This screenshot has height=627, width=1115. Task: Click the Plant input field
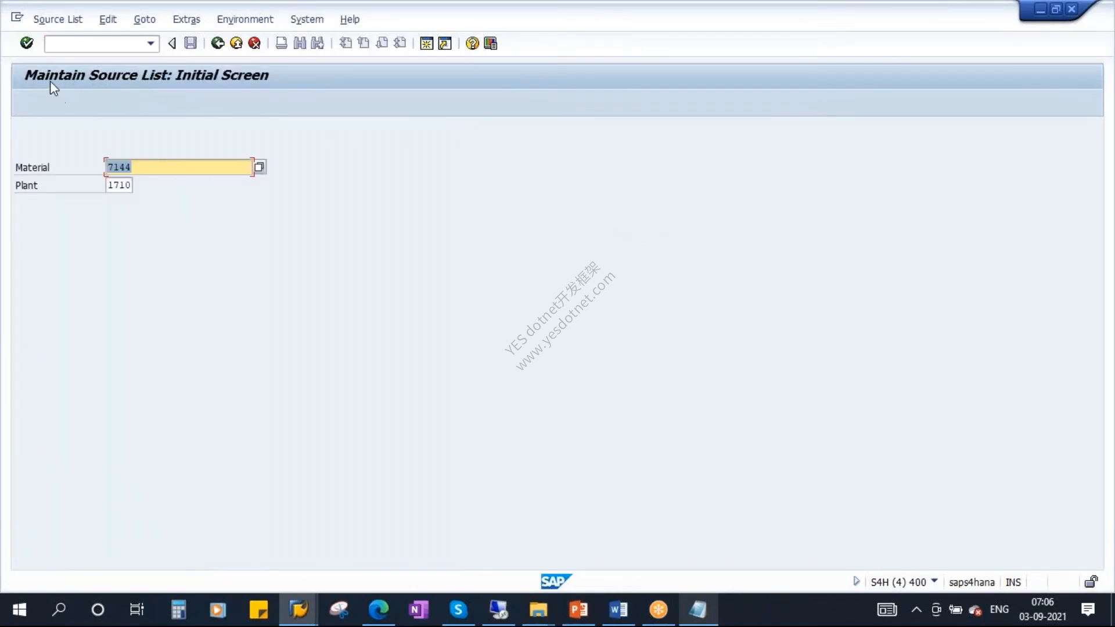pos(119,185)
